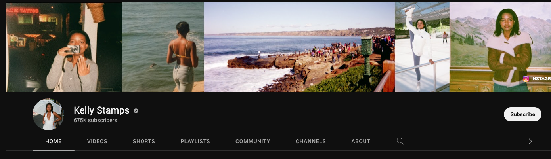
Task: Go to the Community tab
Action: 253,141
